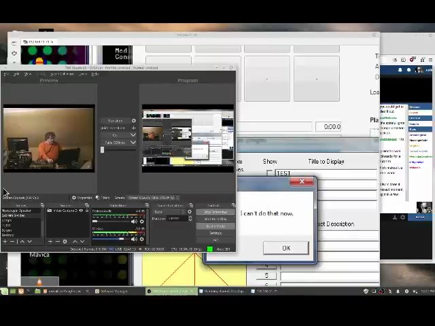This screenshot has height=326, width=435.
Task: Toggle lock on Video Capture source
Action: click(x=87, y=211)
